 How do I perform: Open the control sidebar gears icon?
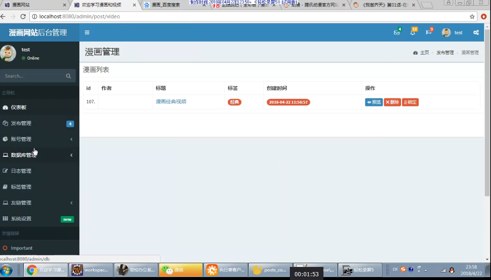tap(476, 32)
